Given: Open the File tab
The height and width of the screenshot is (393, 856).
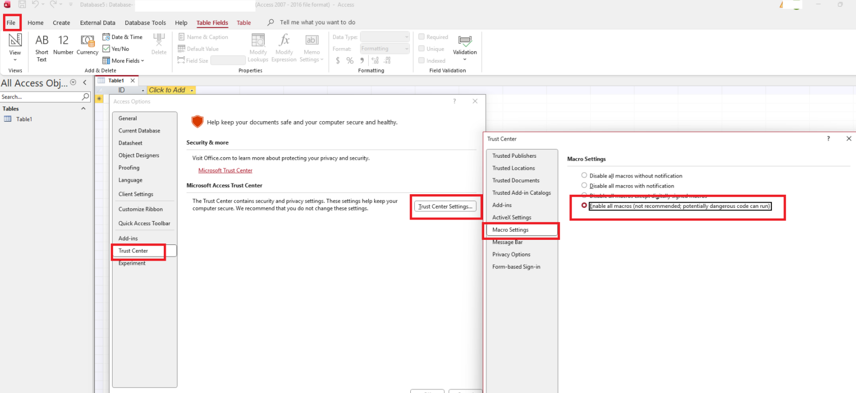Looking at the screenshot, I should pos(11,23).
